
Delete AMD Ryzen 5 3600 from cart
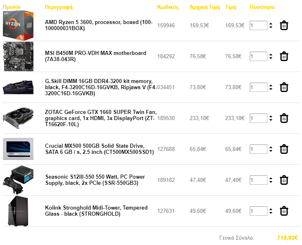coord(284,25)
